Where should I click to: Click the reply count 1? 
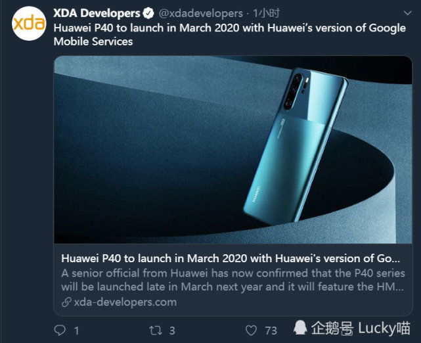pyautogui.click(x=77, y=331)
